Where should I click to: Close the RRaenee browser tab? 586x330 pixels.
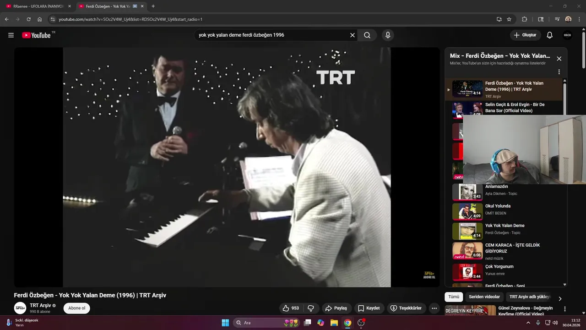pyautogui.click(x=70, y=6)
